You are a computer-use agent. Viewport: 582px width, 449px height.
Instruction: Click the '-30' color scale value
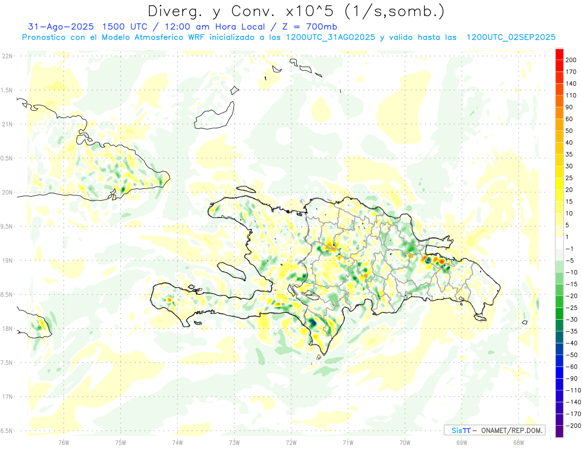[571, 319]
